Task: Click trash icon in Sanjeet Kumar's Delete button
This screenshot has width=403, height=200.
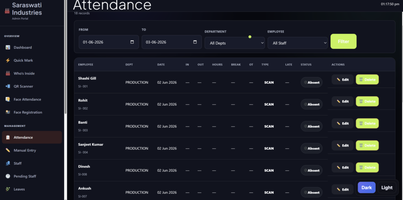Action: pyautogui.click(x=361, y=145)
